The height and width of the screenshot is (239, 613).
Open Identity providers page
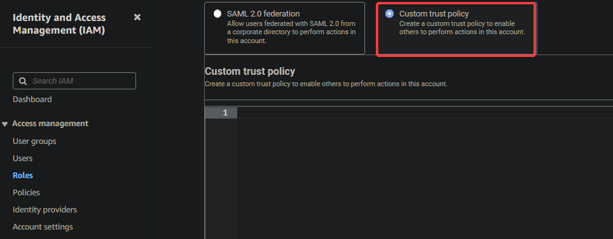point(45,210)
